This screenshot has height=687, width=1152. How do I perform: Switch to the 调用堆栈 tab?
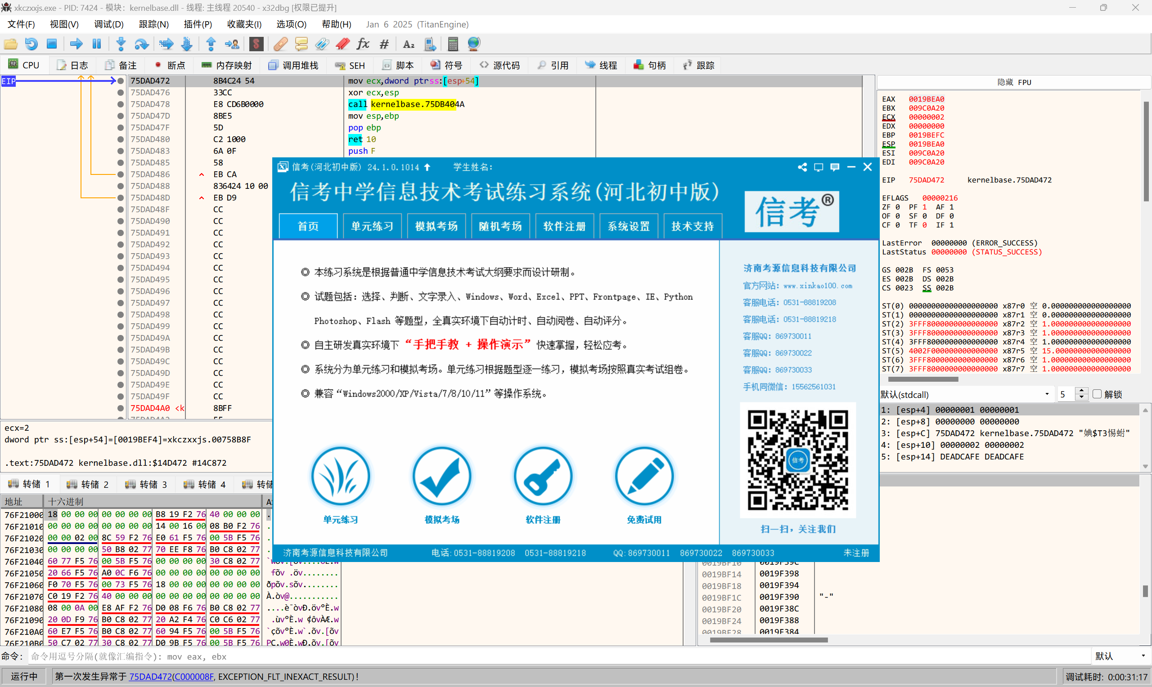[x=293, y=65]
